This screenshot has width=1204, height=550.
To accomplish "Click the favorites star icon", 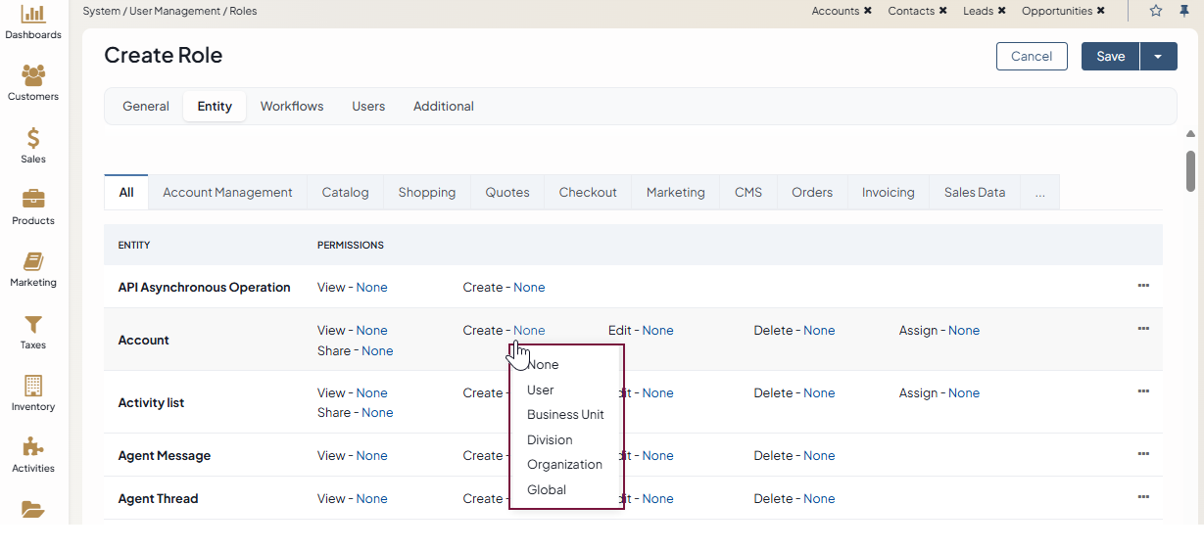I will tap(1156, 11).
